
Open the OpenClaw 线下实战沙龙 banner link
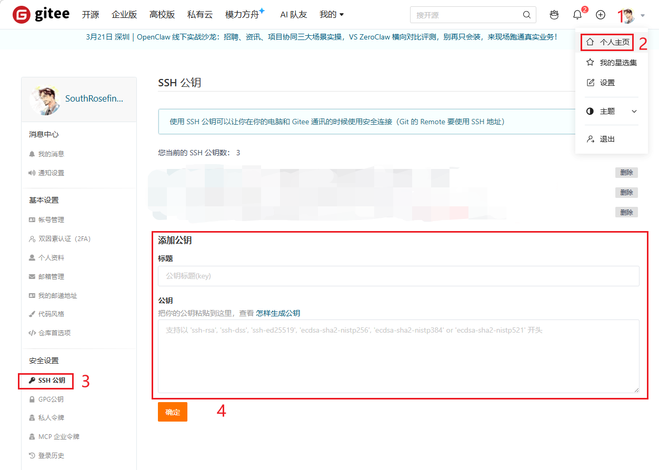click(321, 37)
